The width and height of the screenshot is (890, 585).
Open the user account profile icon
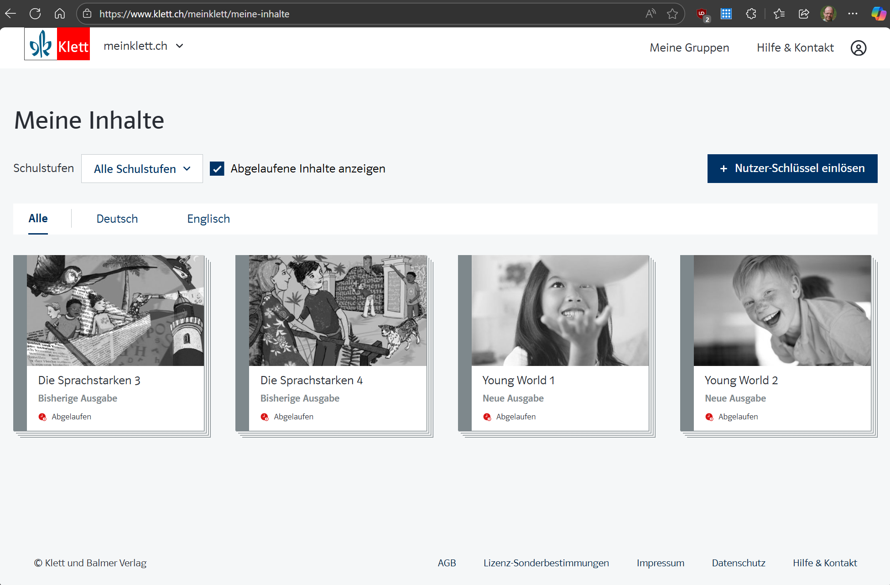point(858,48)
